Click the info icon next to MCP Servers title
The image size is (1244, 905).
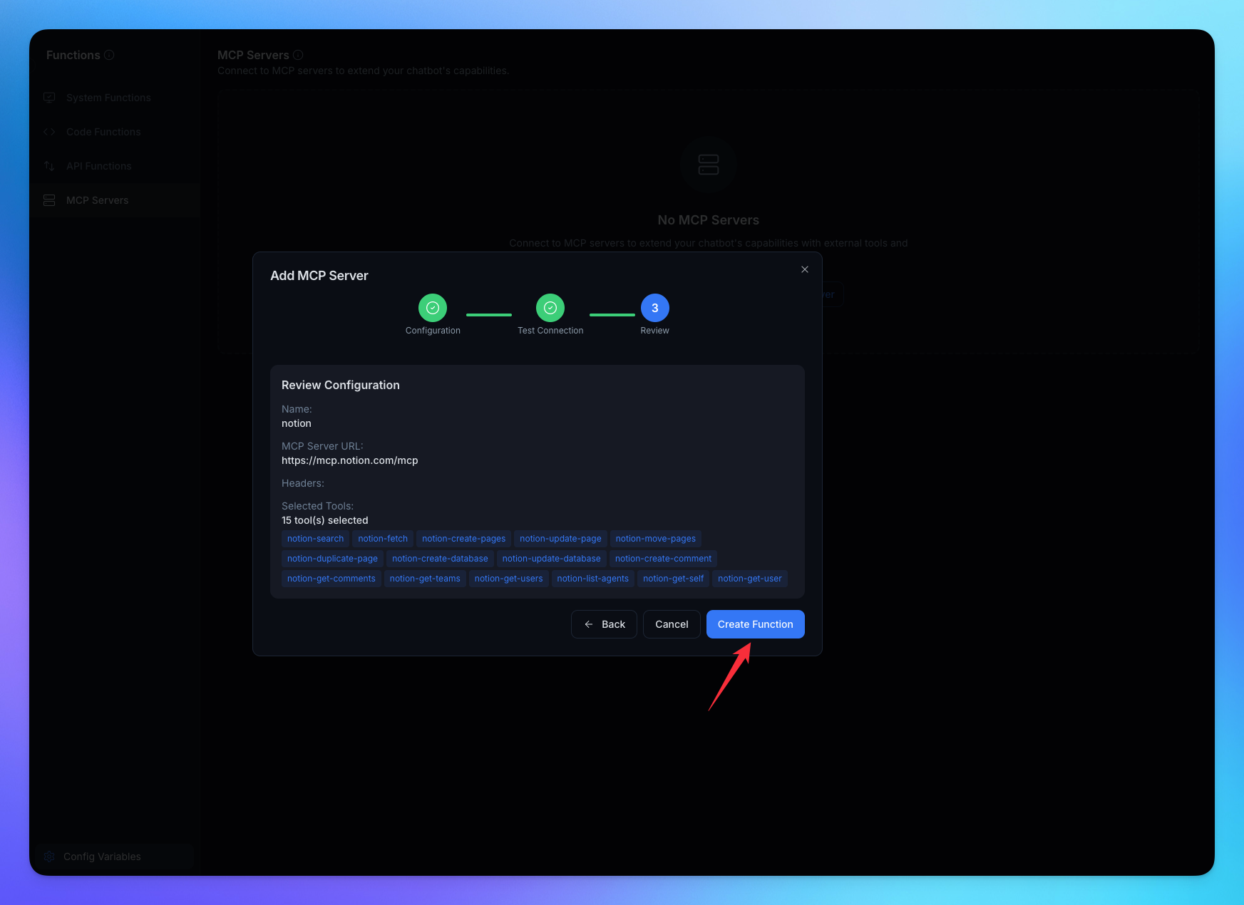point(298,54)
